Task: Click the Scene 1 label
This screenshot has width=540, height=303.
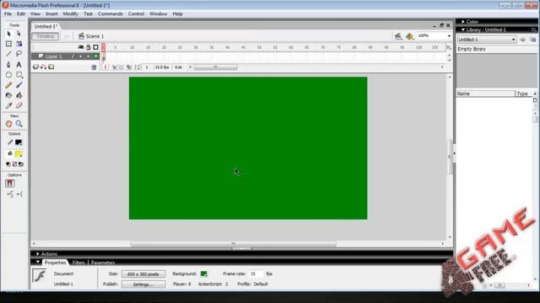Action: pyautogui.click(x=94, y=36)
